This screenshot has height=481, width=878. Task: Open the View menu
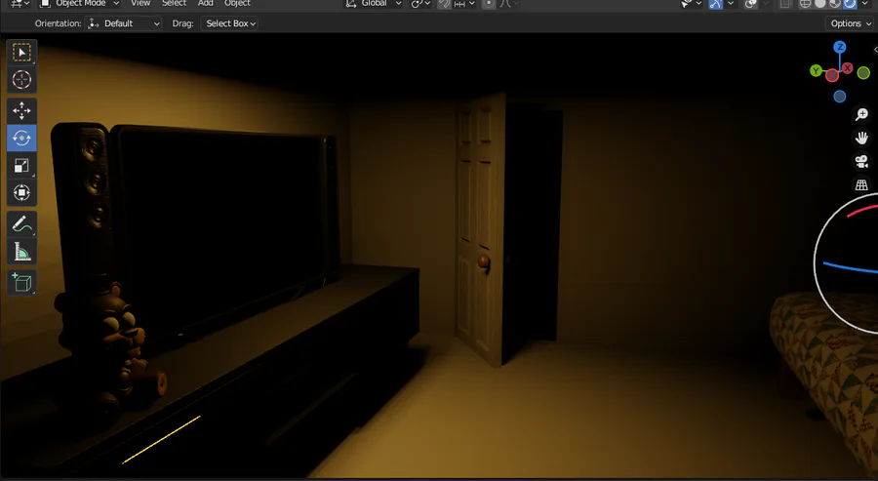coord(140,4)
